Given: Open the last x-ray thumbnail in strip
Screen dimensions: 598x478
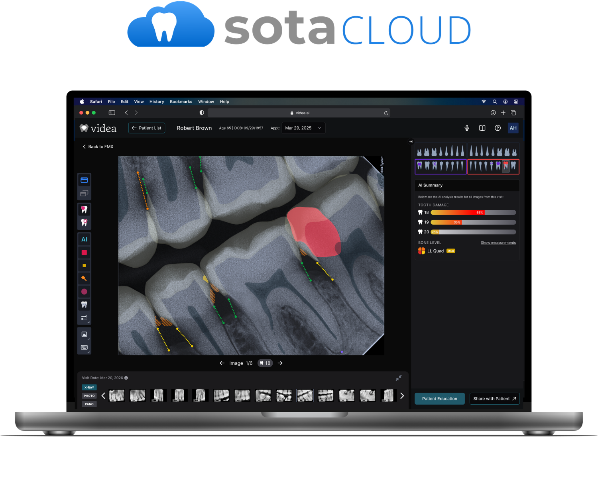Looking at the screenshot, I should 388,395.
